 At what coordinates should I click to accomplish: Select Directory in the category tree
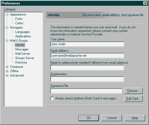pos(21,62)
